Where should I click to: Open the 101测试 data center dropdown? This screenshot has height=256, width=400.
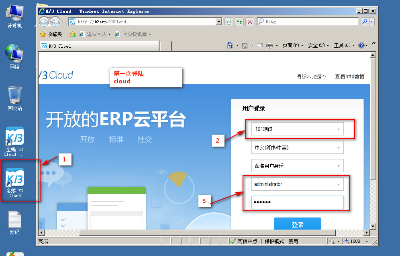pyautogui.click(x=298, y=129)
